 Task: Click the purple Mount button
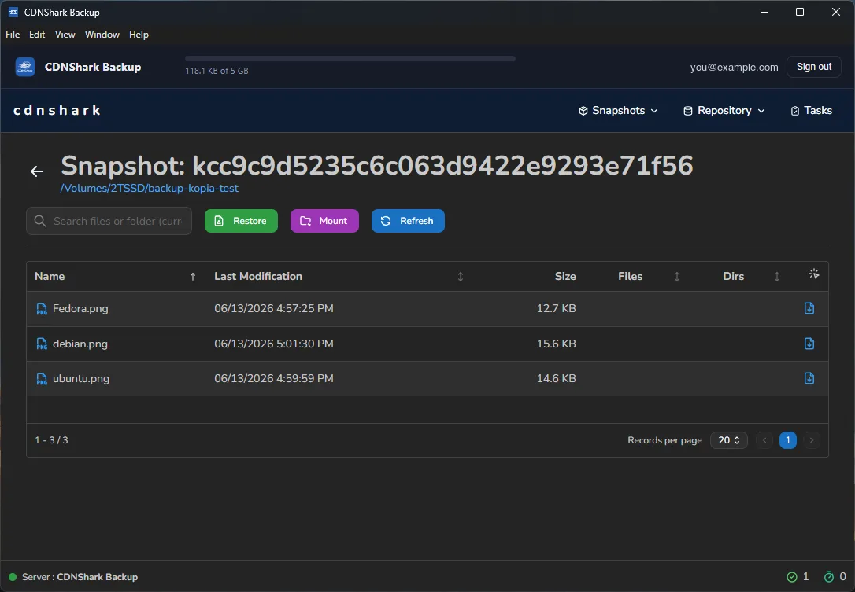(x=324, y=221)
